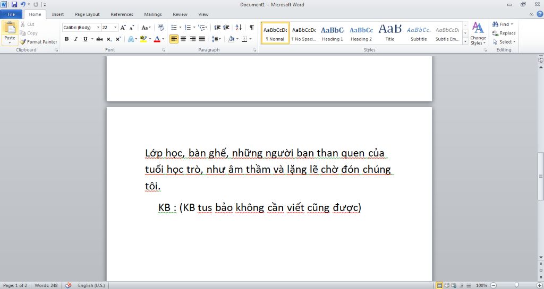Open the font color dropdown arrow
This screenshot has height=289, width=544.
pos(163,39)
